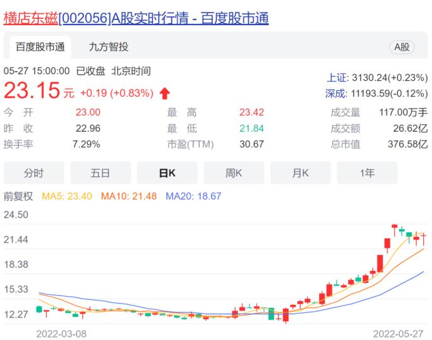The image size is (432, 340).
Task: Click the 换手率 value 7.29%
Action: 86,144
